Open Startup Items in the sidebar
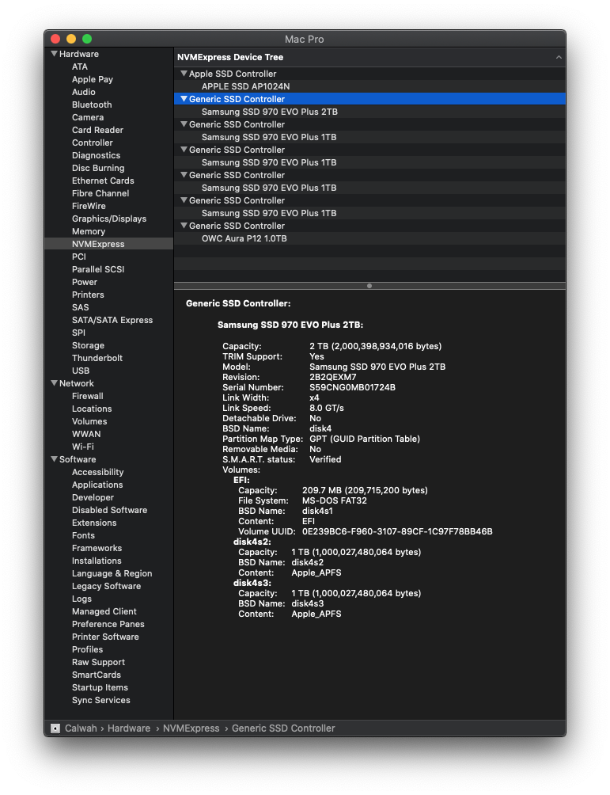Screen dimensions: 610x795 pos(100,687)
